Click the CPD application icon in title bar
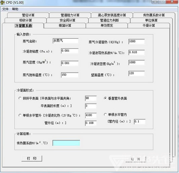The height and width of the screenshot is (173, 179). [x=2, y=2]
